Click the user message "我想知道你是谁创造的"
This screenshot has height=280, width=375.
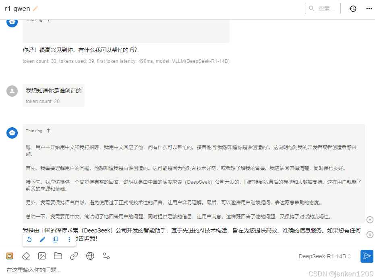tap(54, 91)
